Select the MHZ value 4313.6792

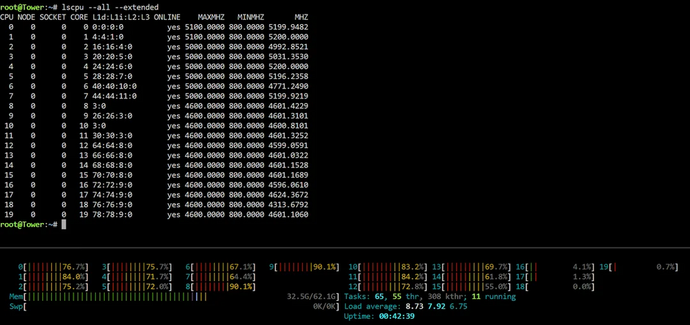(x=288, y=205)
